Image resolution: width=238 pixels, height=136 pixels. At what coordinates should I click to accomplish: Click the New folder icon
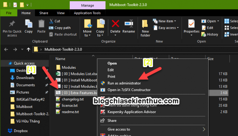coord(145,25)
